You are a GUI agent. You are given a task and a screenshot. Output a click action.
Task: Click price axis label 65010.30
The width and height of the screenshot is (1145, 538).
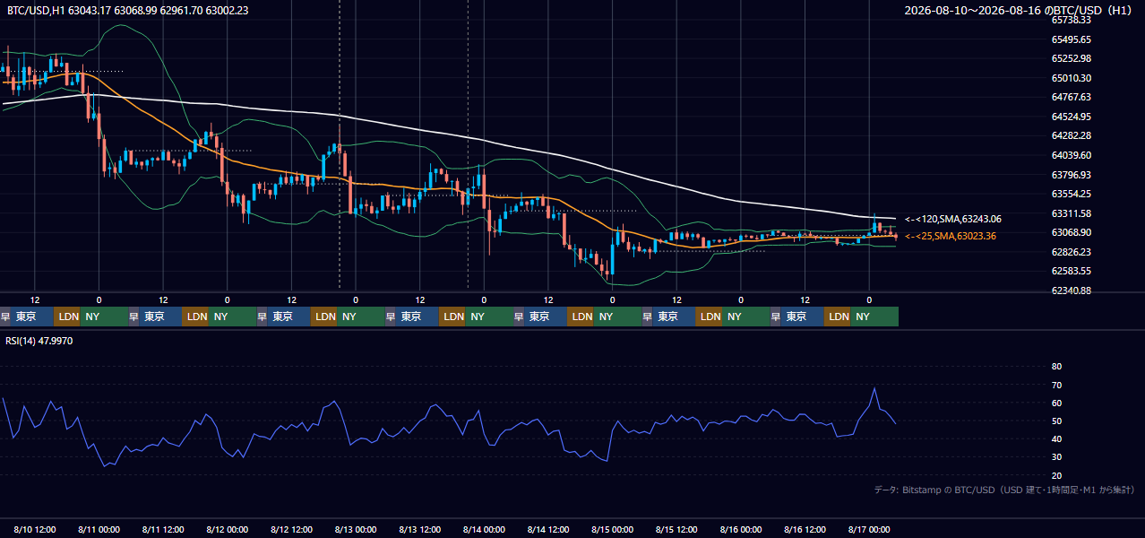tap(1072, 78)
